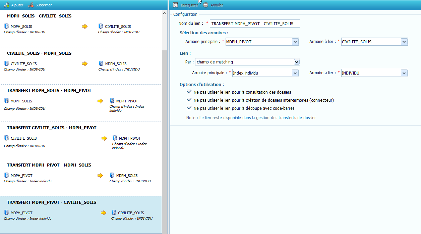Click the Enregistrer floppy disk icon
This screenshot has width=421, height=234.
pyautogui.click(x=176, y=5)
